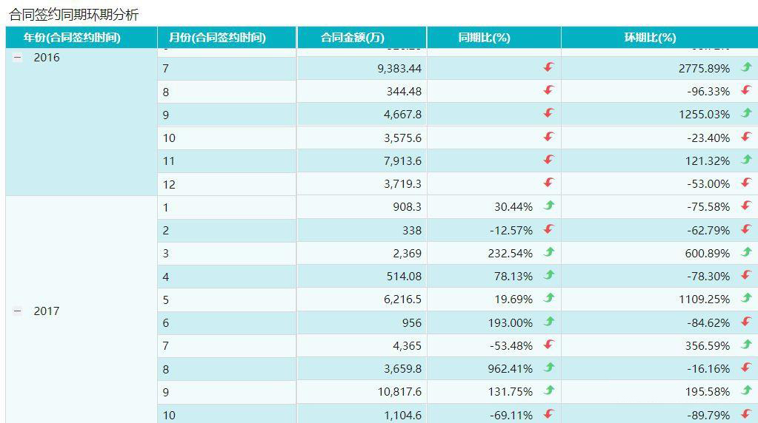758x423 pixels.
Task: Sort by 合同金额(万) column header
Action: (353, 38)
